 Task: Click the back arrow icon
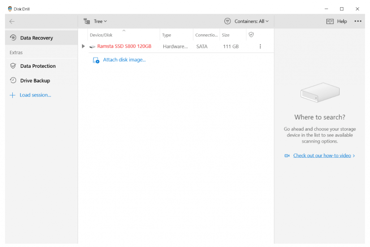(x=12, y=22)
